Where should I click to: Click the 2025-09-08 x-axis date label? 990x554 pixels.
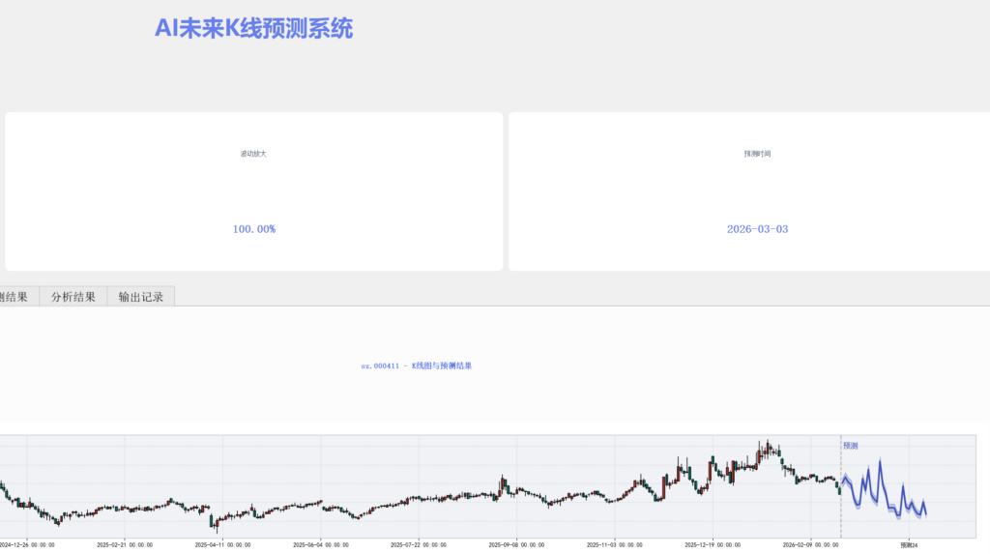pos(516,545)
